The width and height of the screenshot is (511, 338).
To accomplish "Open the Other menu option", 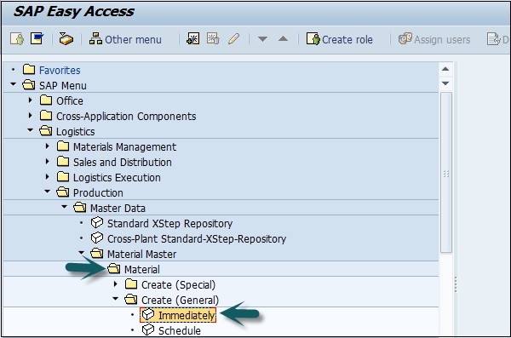I will coord(125,39).
